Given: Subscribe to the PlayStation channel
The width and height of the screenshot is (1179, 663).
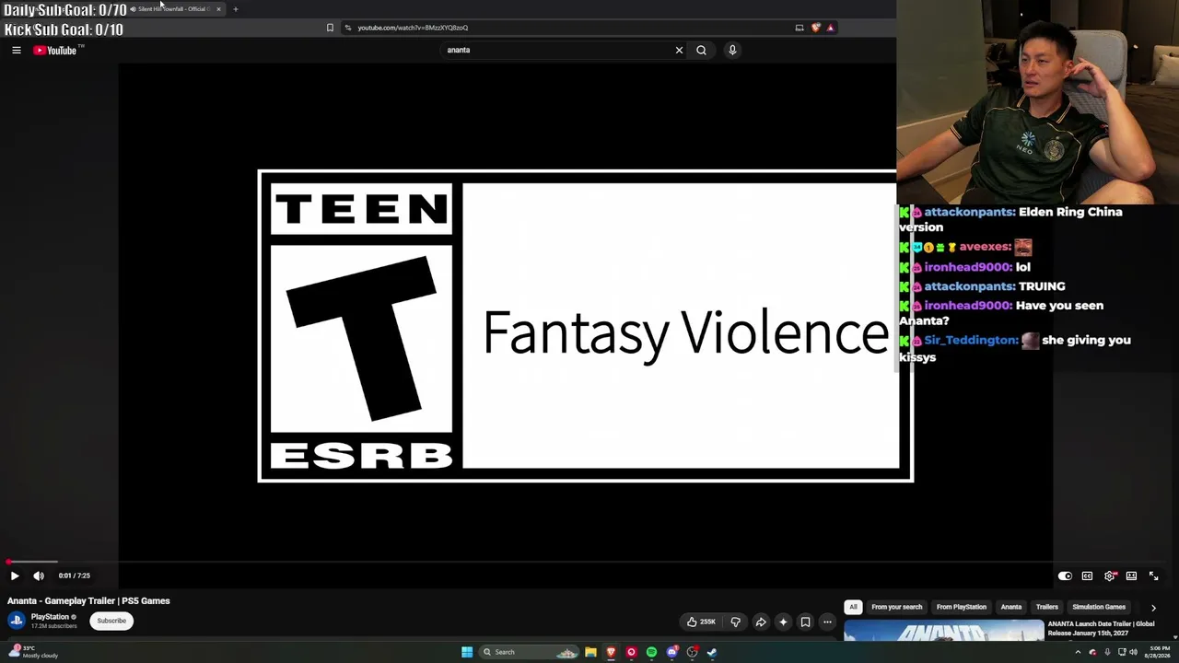Looking at the screenshot, I should pyautogui.click(x=111, y=621).
